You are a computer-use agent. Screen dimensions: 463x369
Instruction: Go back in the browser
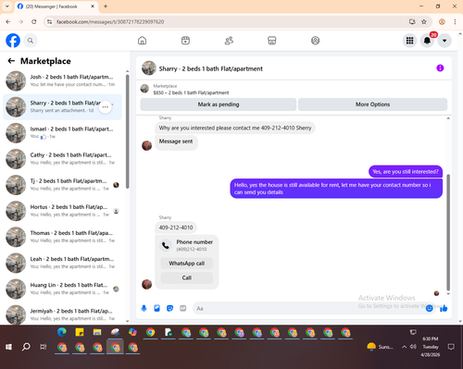click(x=8, y=22)
